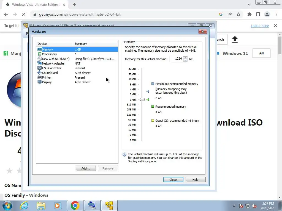
Task: Click the Processors chip icon
Action: [x=40, y=54]
